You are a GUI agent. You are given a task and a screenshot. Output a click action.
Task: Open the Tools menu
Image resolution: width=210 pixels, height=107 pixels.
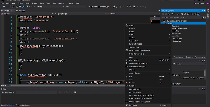(x=48, y=3)
